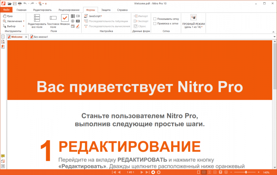The width and height of the screenshot is (277, 175).
Task: Switch to the Без имени1 document tab
Action: pyautogui.click(x=39, y=37)
